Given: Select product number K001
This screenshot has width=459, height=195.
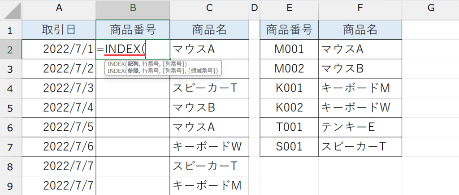Looking at the screenshot, I should pyautogui.click(x=289, y=89).
